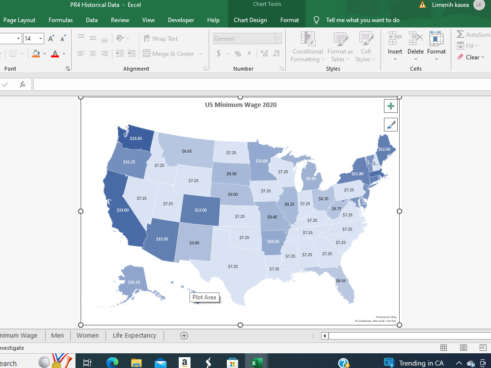Click the borders icon

point(13,53)
